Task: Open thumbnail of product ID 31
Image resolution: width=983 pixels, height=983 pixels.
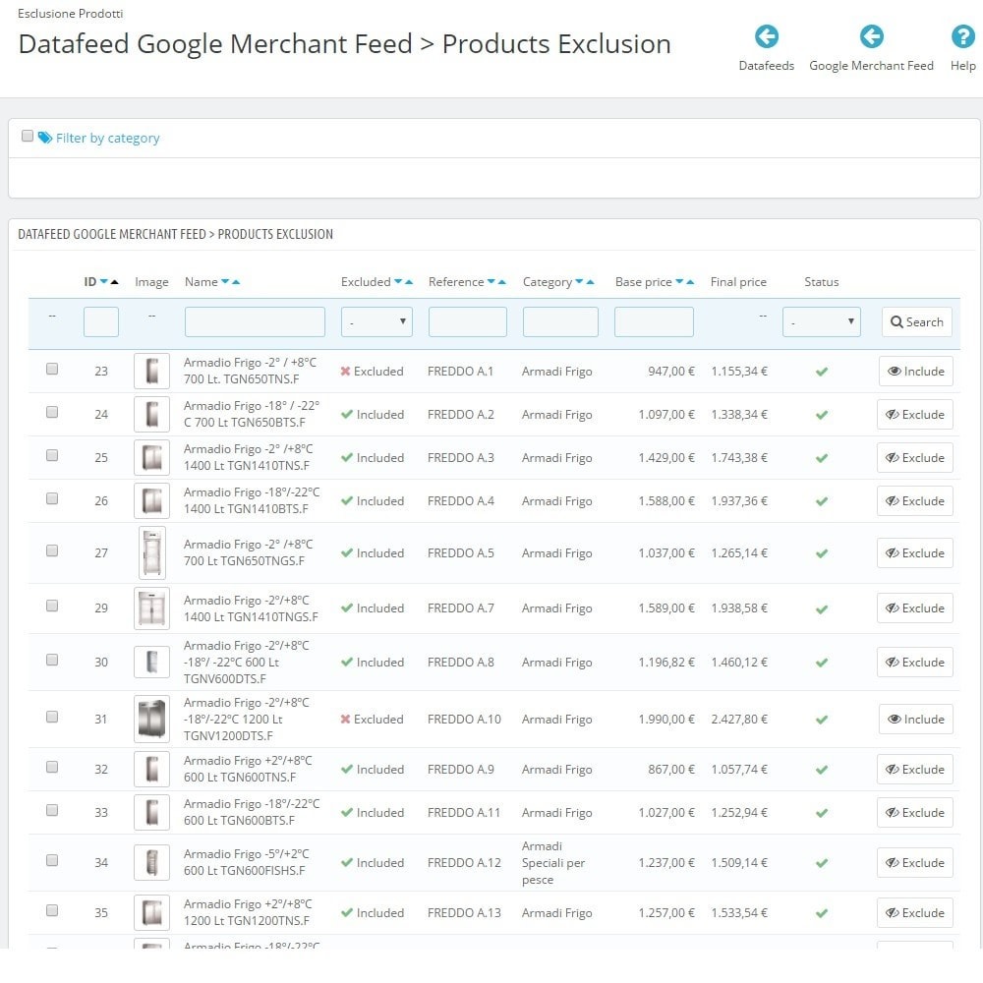Action: coord(151,720)
